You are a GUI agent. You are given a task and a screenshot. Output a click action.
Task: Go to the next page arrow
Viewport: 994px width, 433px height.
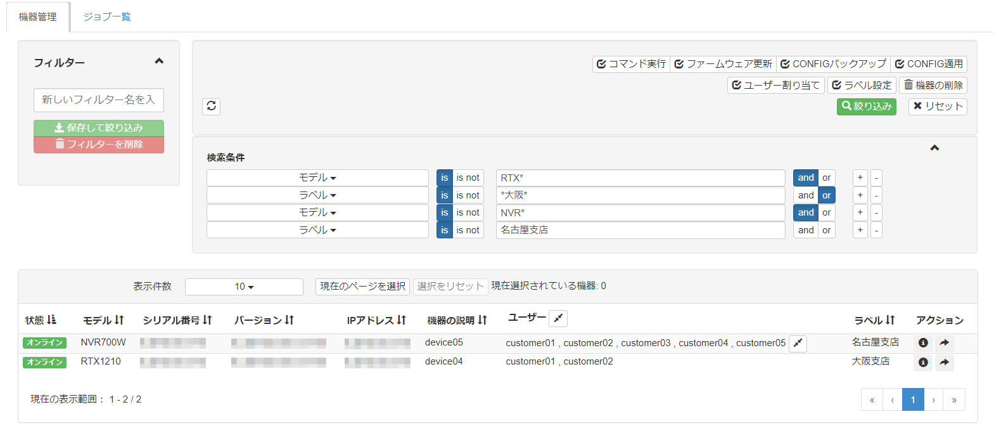click(x=933, y=399)
